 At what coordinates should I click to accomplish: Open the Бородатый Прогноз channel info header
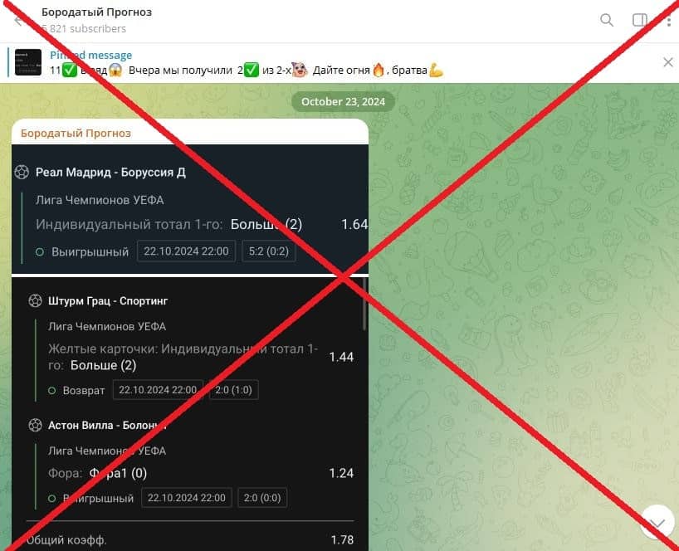(x=96, y=12)
